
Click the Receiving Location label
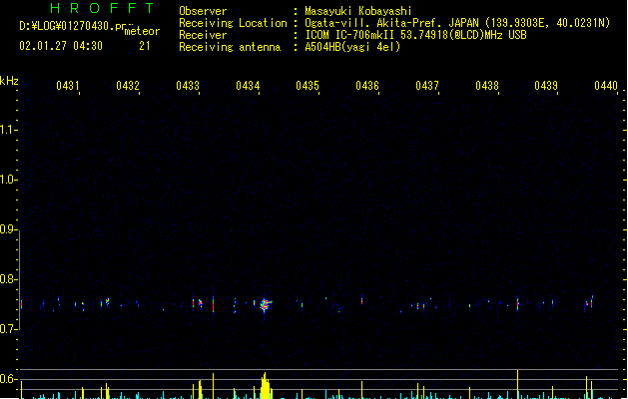click(233, 23)
